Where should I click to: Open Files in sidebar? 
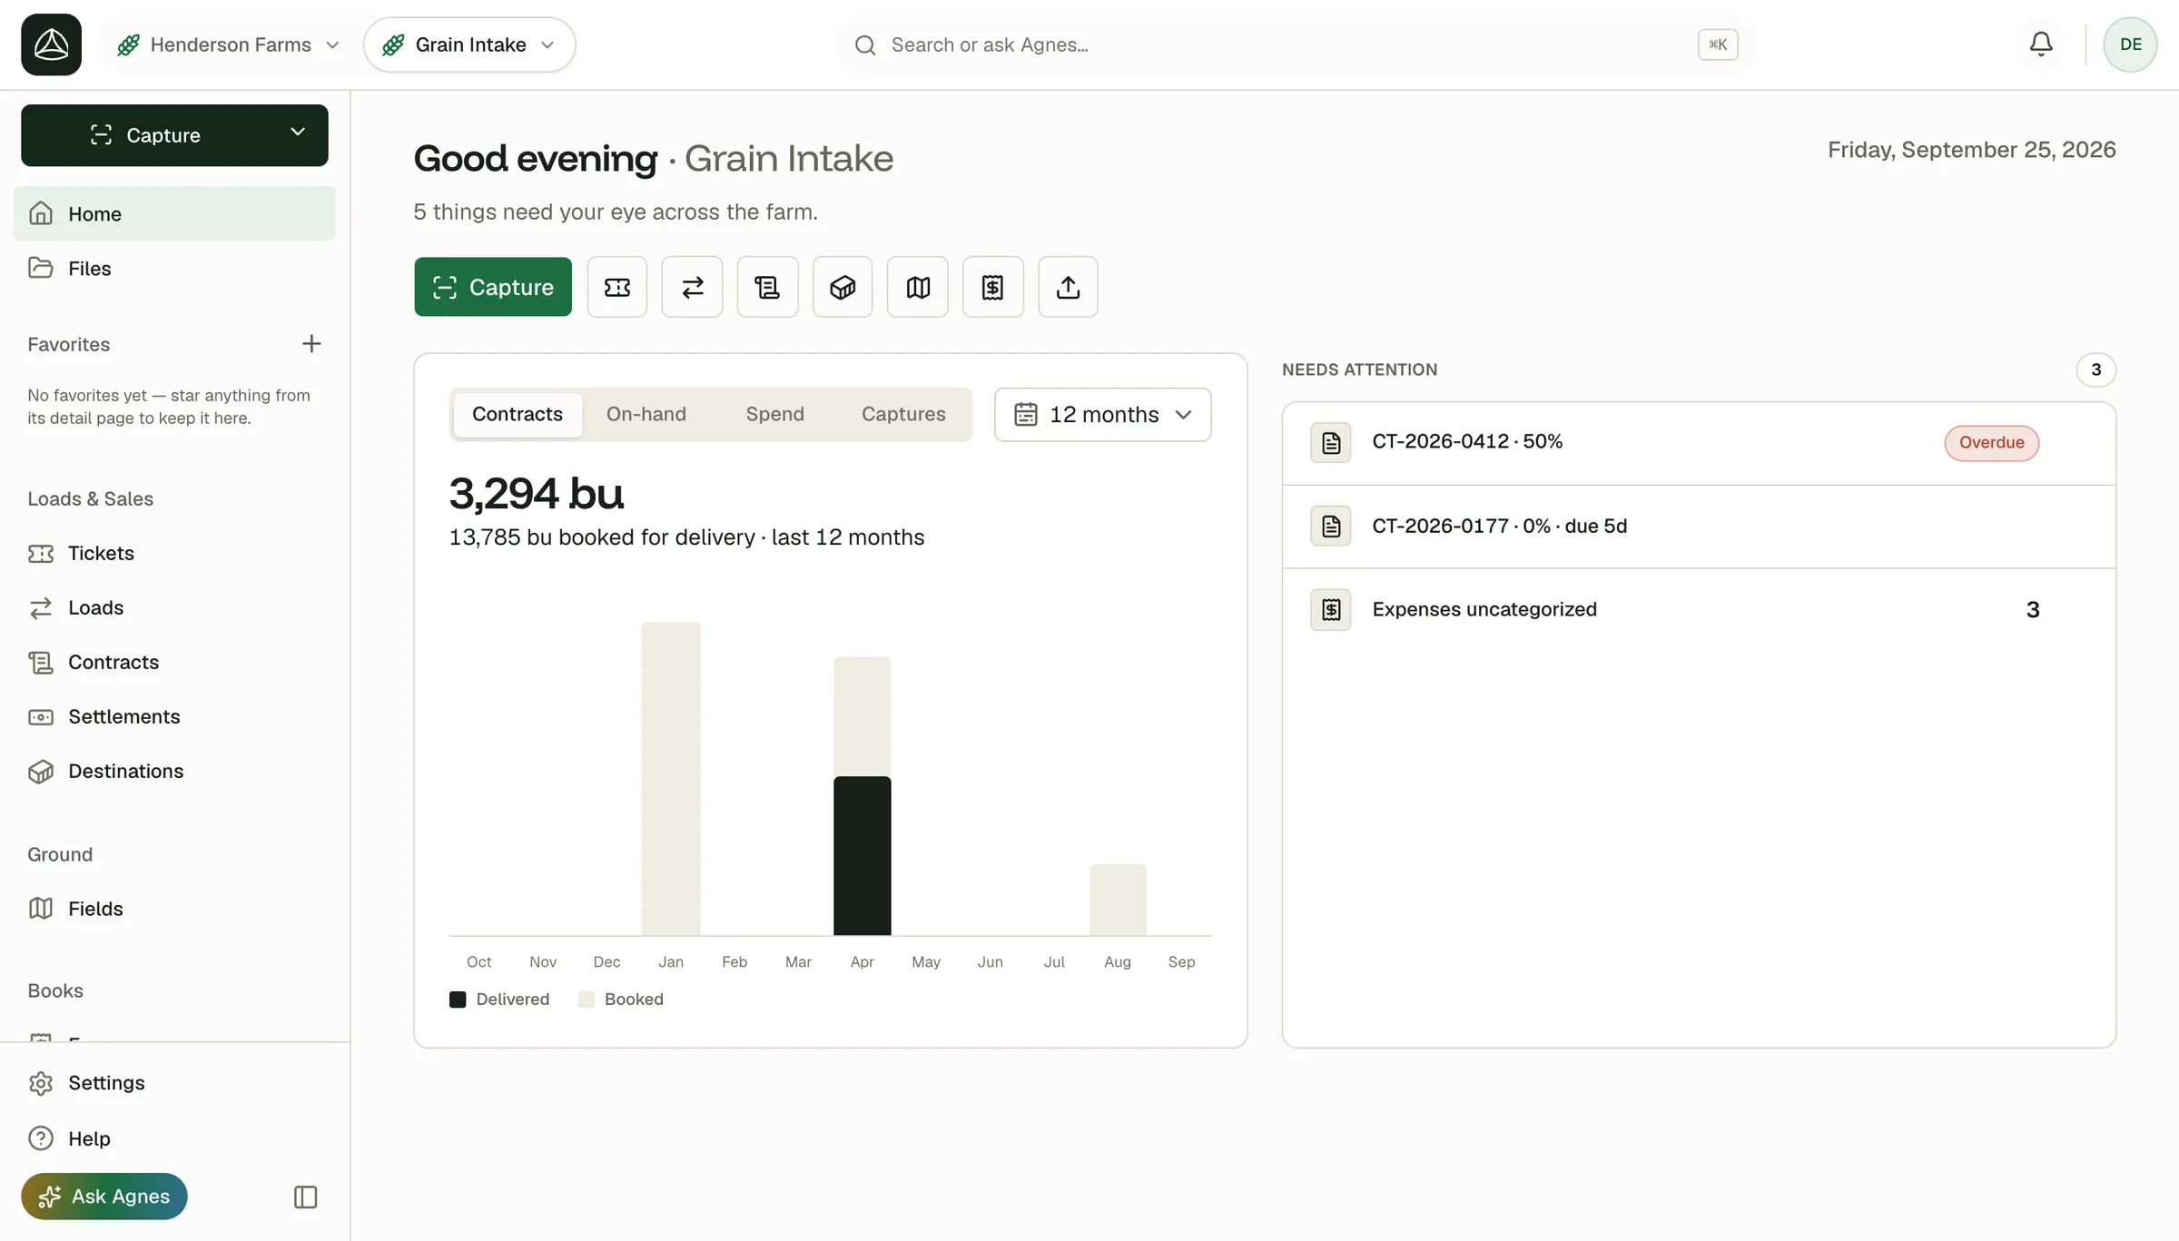pyautogui.click(x=174, y=268)
